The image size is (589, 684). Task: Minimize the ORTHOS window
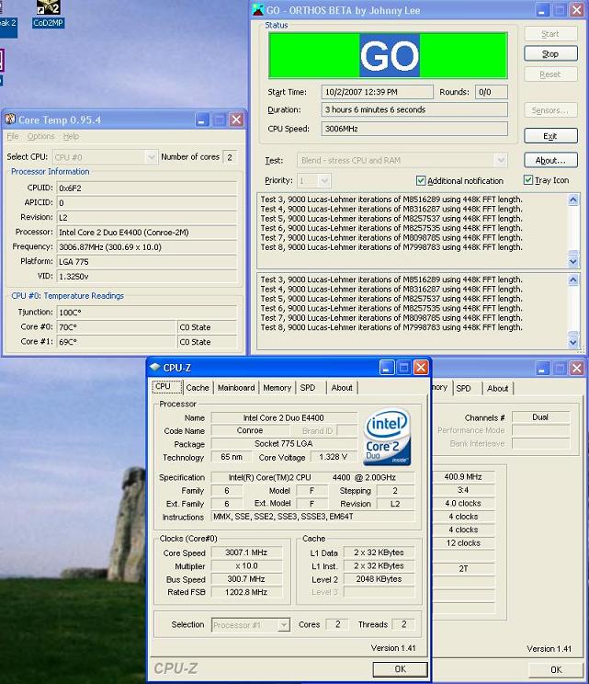542,10
